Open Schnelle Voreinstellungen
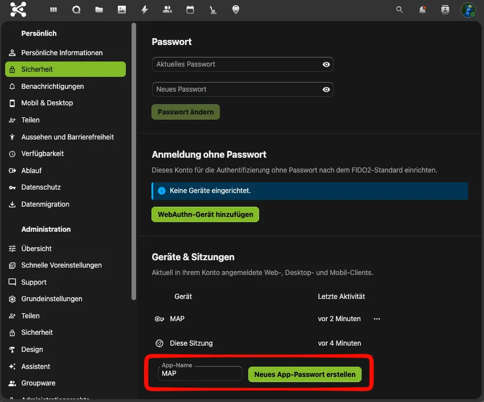Image resolution: width=484 pixels, height=402 pixels. (x=65, y=265)
